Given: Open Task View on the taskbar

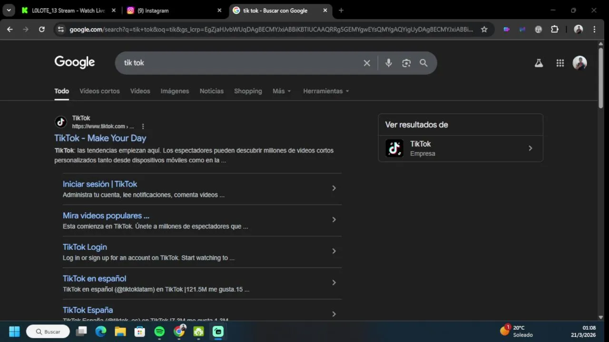Looking at the screenshot, I should coord(82,332).
